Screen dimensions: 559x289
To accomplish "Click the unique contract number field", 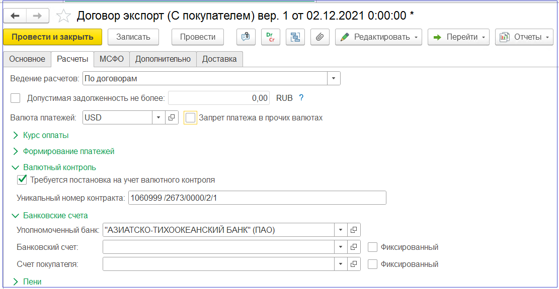I will (257, 198).
